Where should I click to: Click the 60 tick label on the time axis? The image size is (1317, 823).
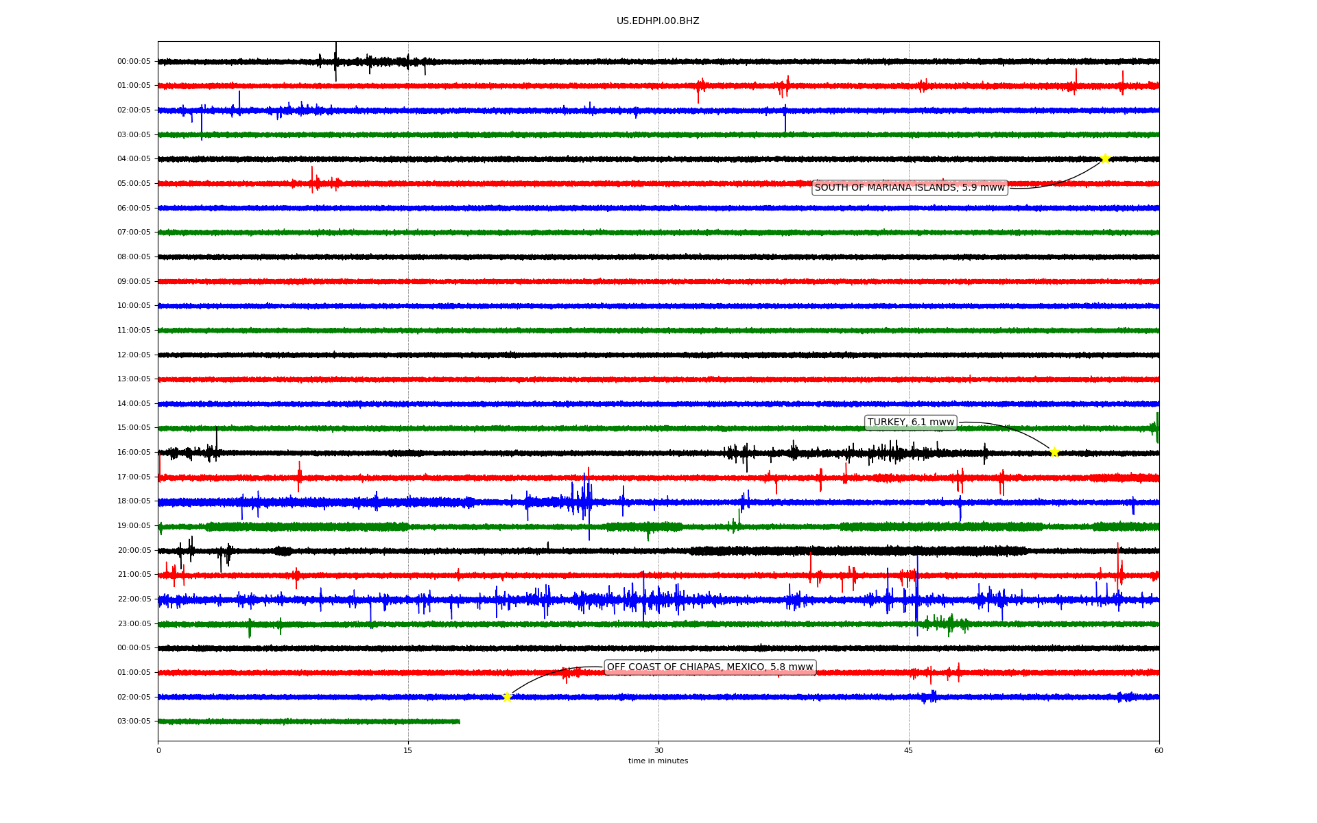pos(1159,750)
